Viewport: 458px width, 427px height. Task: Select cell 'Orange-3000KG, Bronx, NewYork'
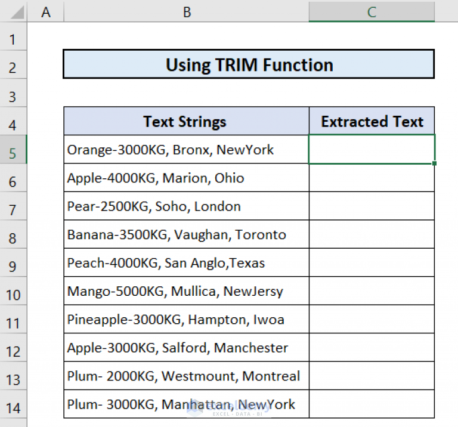click(x=186, y=150)
